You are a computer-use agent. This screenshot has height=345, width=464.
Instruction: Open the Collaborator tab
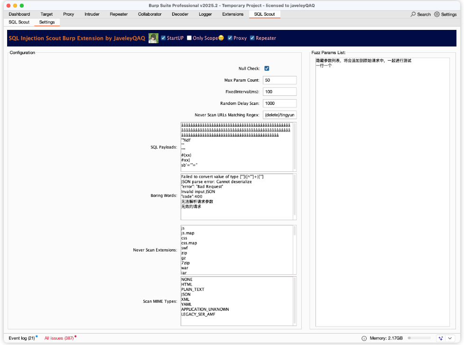click(x=150, y=14)
